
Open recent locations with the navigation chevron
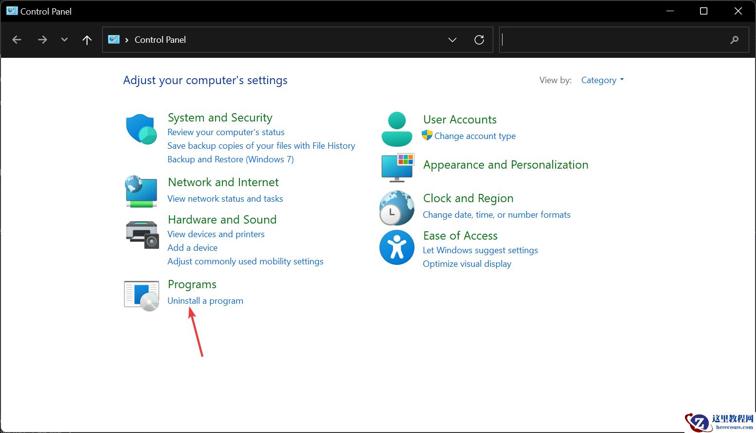tap(64, 39)
